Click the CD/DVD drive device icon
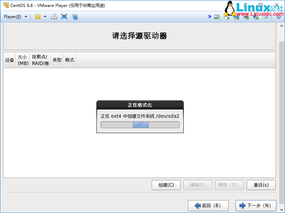The image size is (285, 213). tap(226, 16)
